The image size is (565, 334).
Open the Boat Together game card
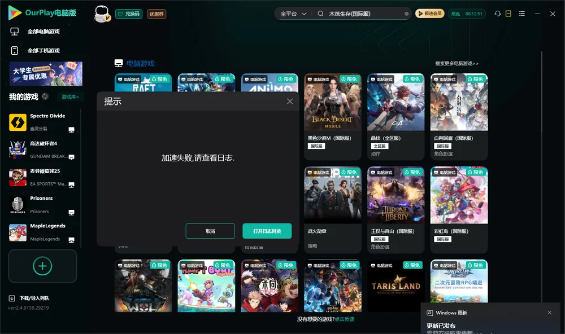[x=206, y=286]
